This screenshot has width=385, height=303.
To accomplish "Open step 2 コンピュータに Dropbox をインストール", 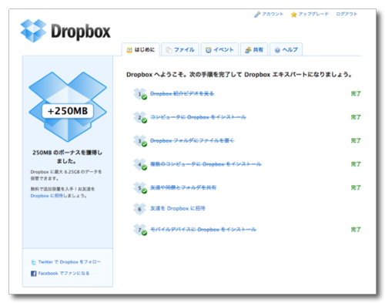I will pos(198,117).
